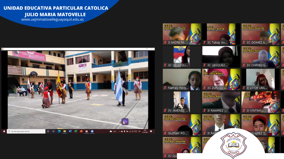Open the Windows Start menu
This screenshot has height=159, width=284.
[x=4, y=131]
